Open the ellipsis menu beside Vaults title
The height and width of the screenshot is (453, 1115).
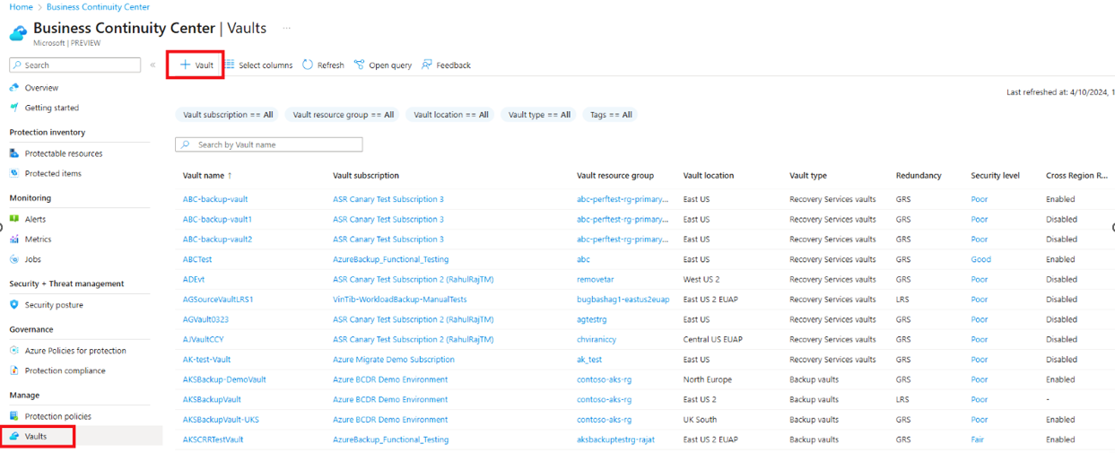[287, 28]
